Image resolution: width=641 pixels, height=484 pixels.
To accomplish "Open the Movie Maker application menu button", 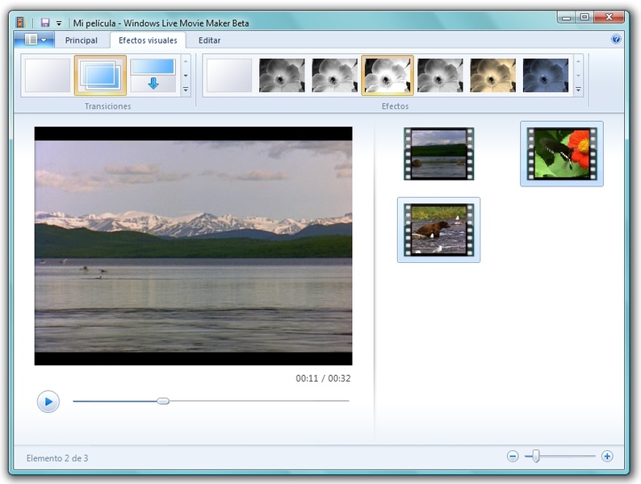I will click(x=36, y=40).
